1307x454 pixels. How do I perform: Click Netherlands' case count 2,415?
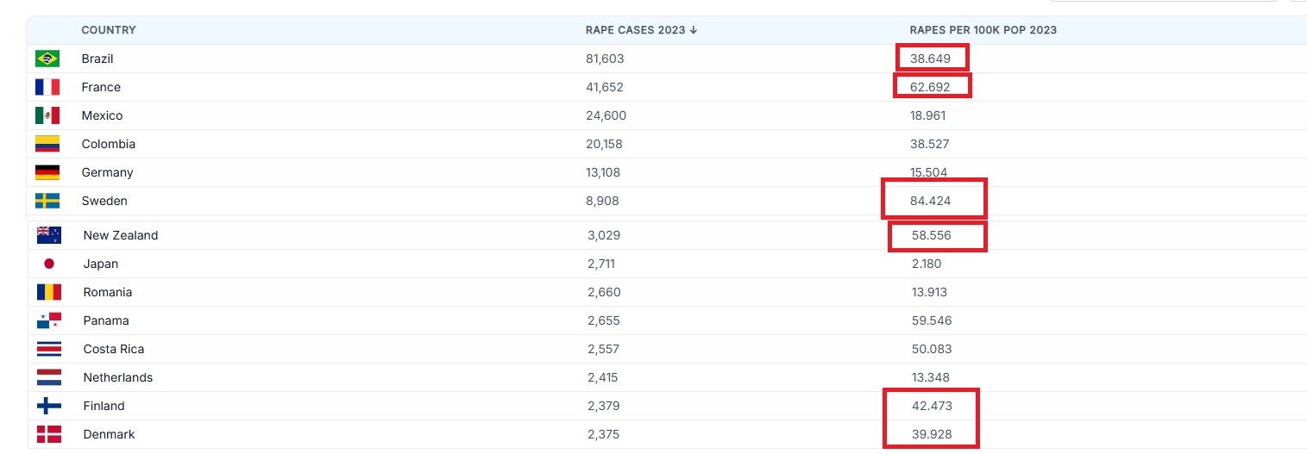tap(602, 377)
